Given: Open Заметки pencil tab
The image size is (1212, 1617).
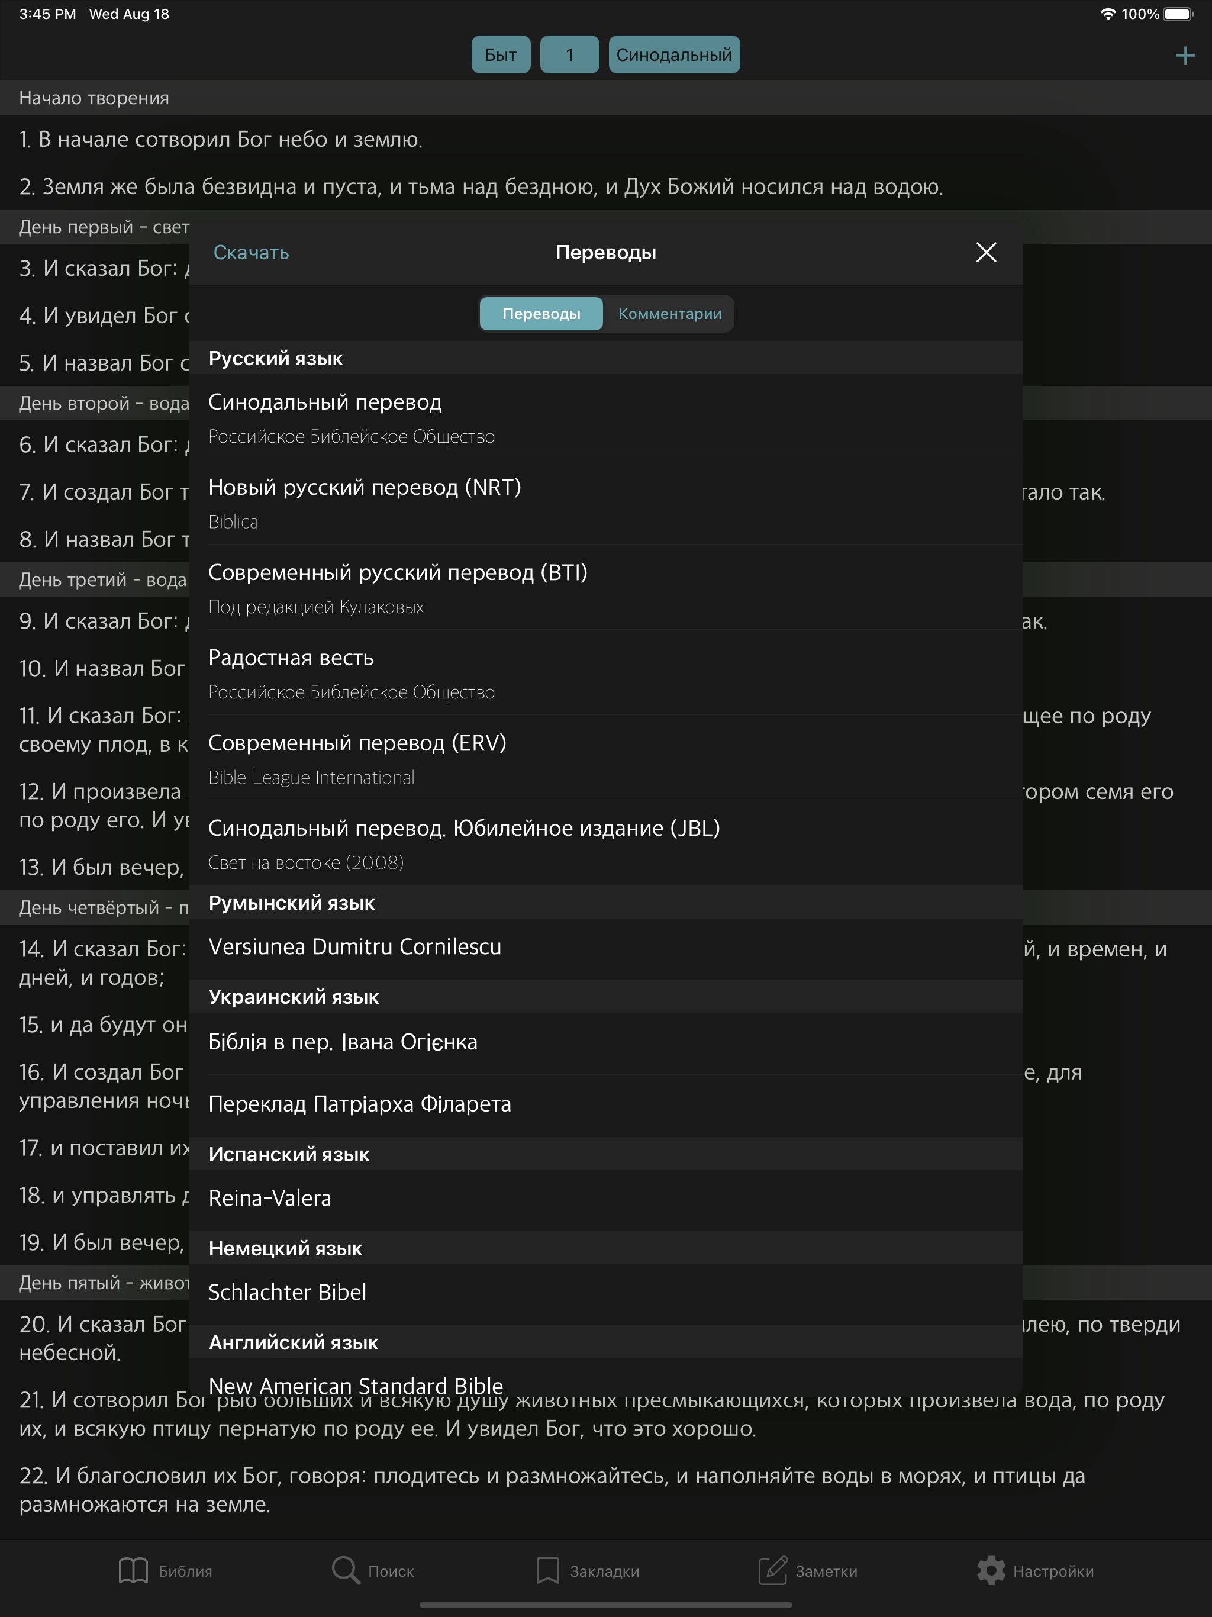Looking at the screenshot, I should (x=807, y=1570).
